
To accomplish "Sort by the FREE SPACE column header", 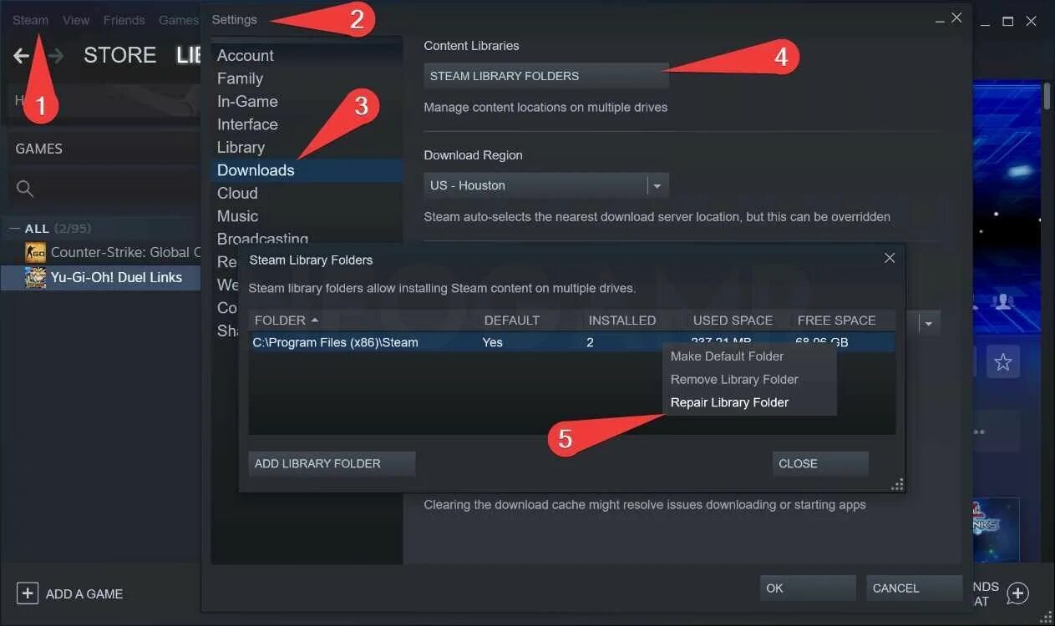I will [x=837, y=321].
